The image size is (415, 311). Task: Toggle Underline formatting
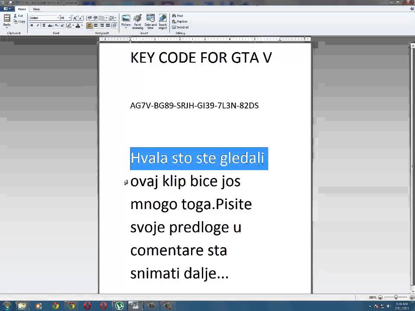[44, 25]
